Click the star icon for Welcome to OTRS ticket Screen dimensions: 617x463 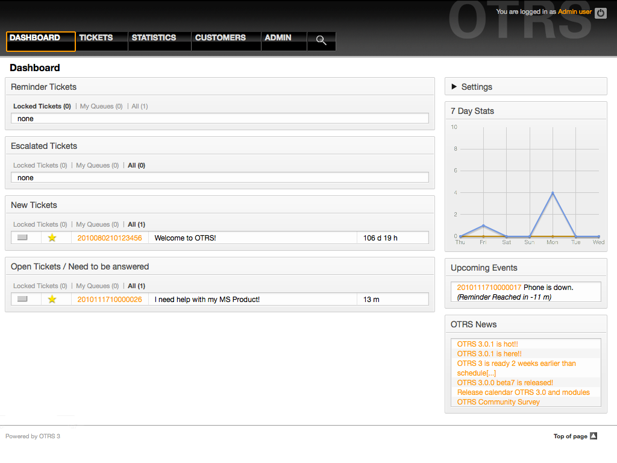coord(52,238)
